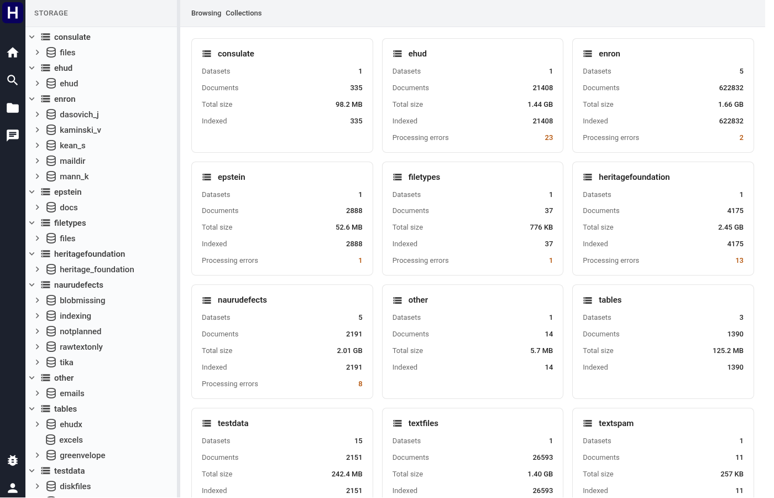Screen dimensions: 774x498
Task: Click the 8 processing errors on naurudefects card
Action: click(x=360, y=384)
